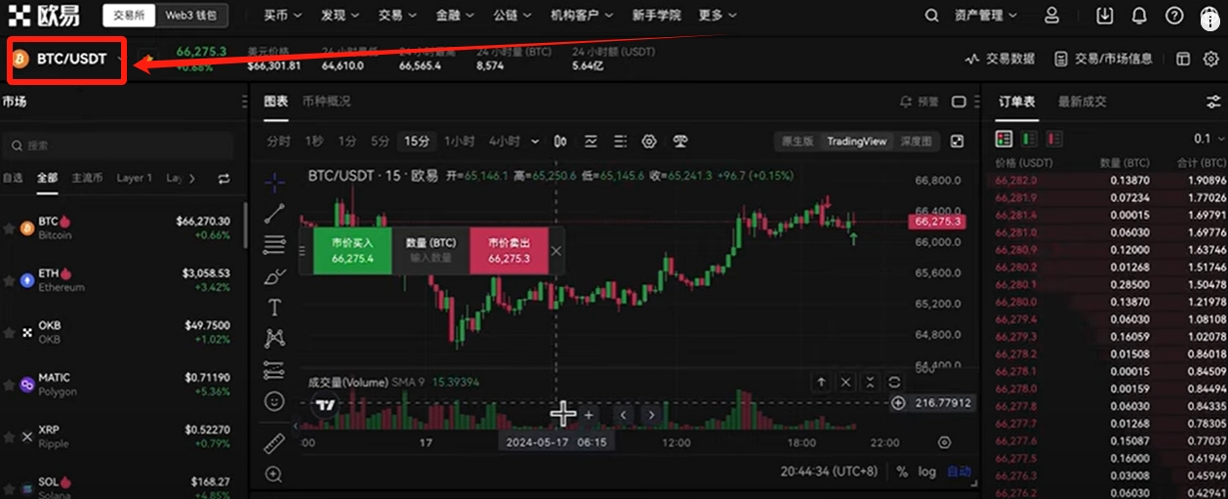1228x499 pixels.
Task: Select the ruler measure tool
Action: click(274, 442)
